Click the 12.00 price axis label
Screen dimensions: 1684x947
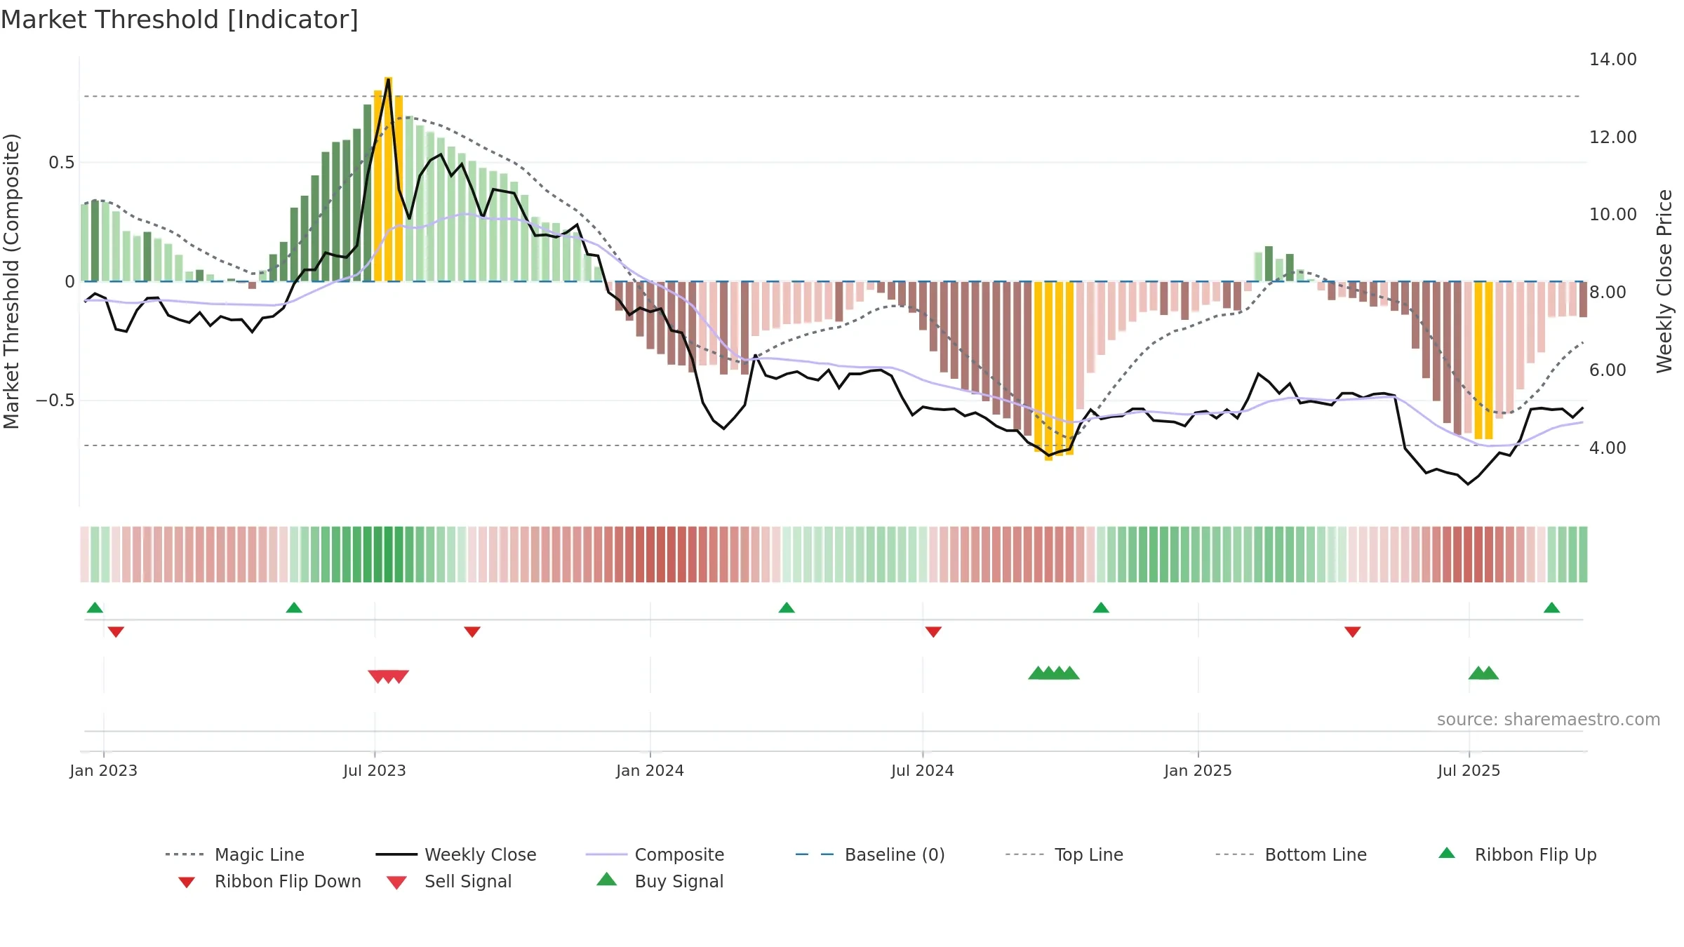[x=1613, y=137]
